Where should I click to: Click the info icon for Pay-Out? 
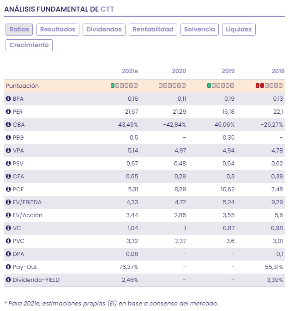coord(8,267)
